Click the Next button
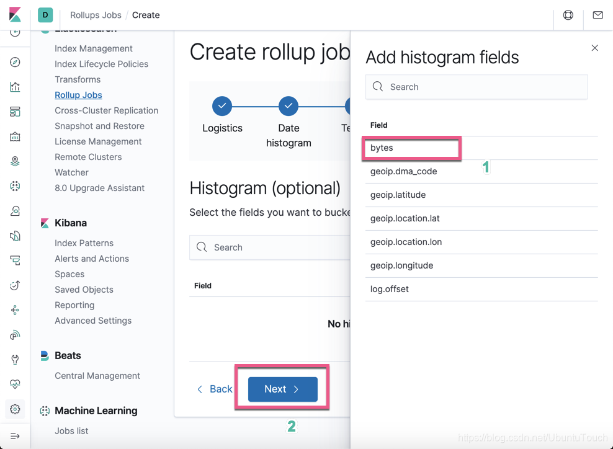 283,389
